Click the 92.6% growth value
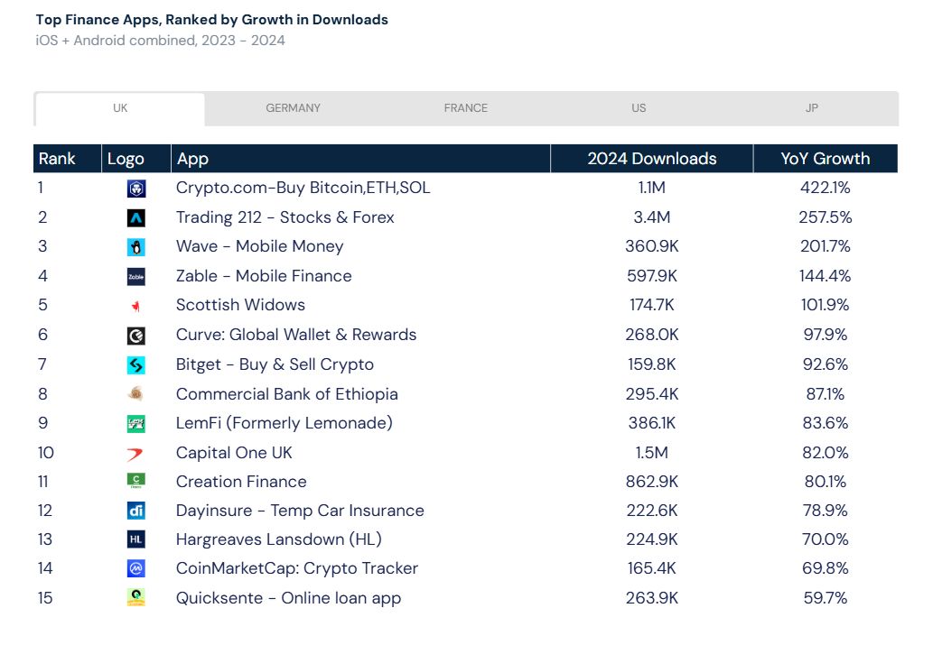The image size is (933, 645). pyautogui.click(x=826, y=364)
